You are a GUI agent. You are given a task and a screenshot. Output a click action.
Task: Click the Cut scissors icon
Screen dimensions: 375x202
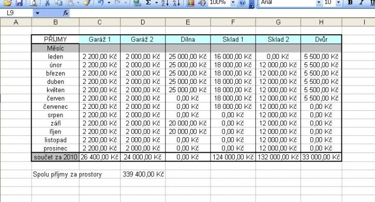[48, 3]
